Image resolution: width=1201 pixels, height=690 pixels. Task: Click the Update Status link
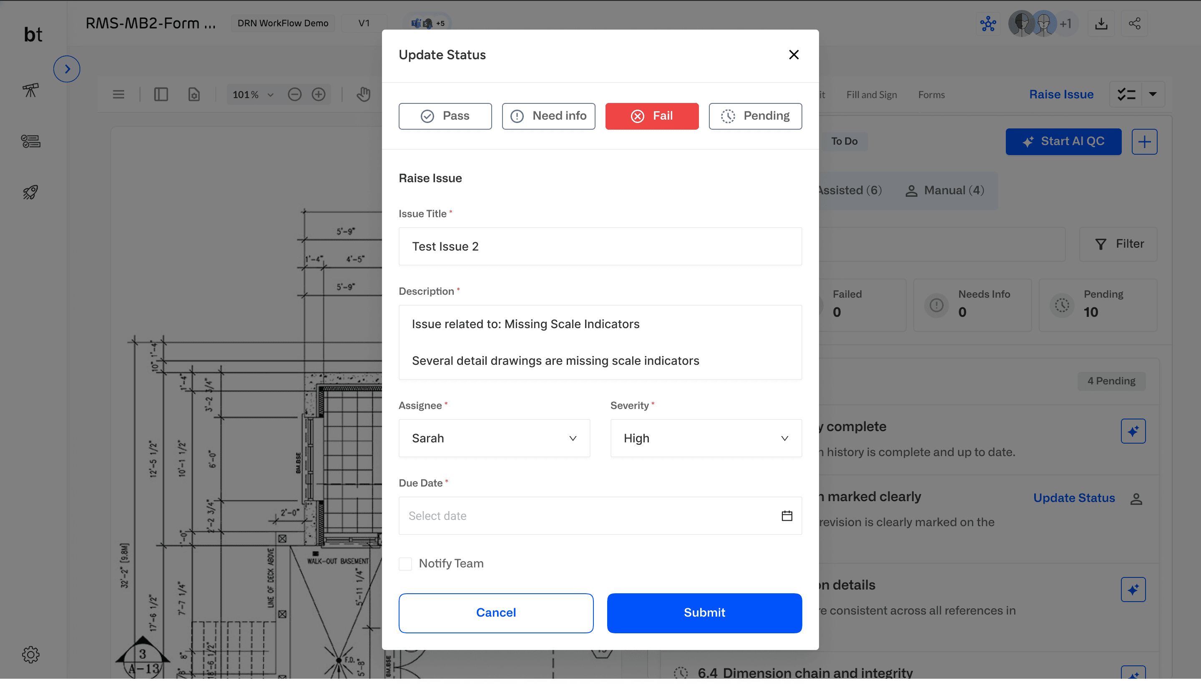pyautogui.click(x=1073, y=499)
